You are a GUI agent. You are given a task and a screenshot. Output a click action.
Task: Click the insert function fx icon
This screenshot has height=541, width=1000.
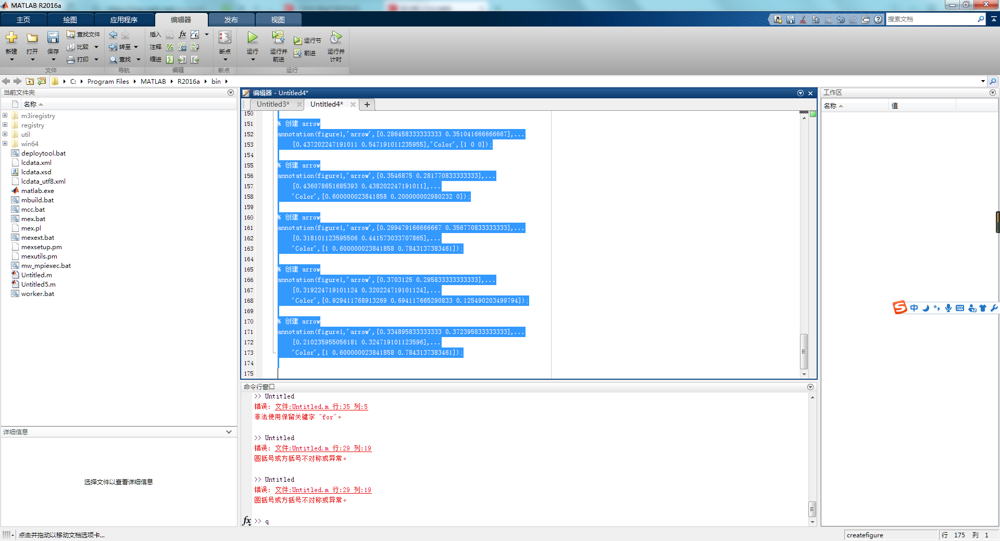point(182,34)
